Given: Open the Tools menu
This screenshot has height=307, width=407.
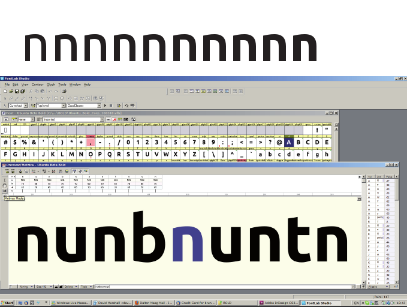Looking at the screenshot, I should (62, 85).
